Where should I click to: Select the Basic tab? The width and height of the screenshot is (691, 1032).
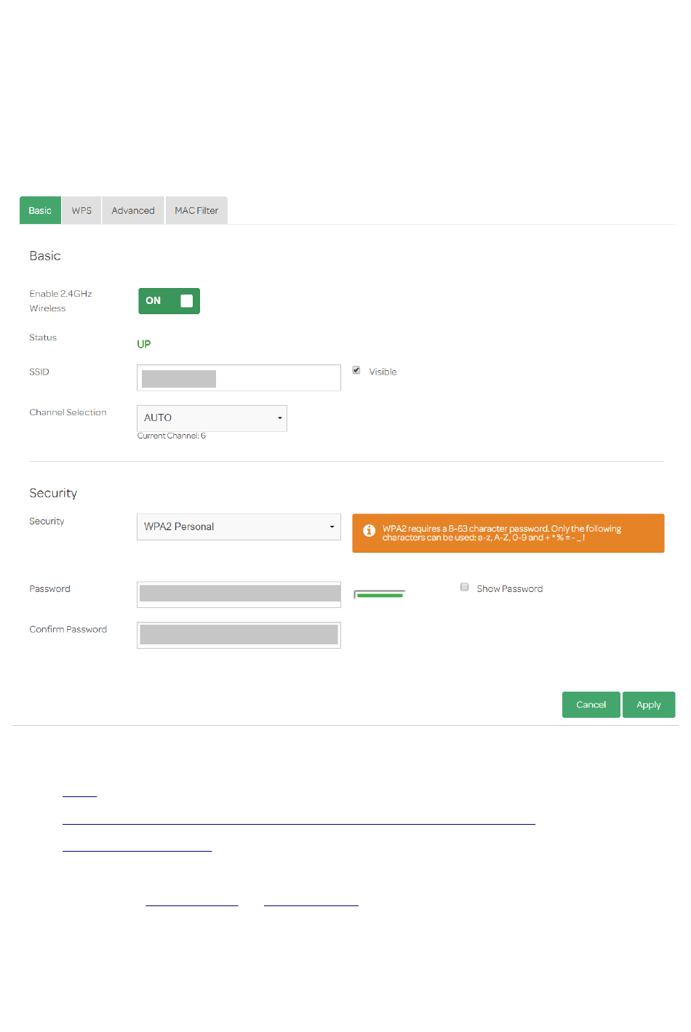(40, 210)
